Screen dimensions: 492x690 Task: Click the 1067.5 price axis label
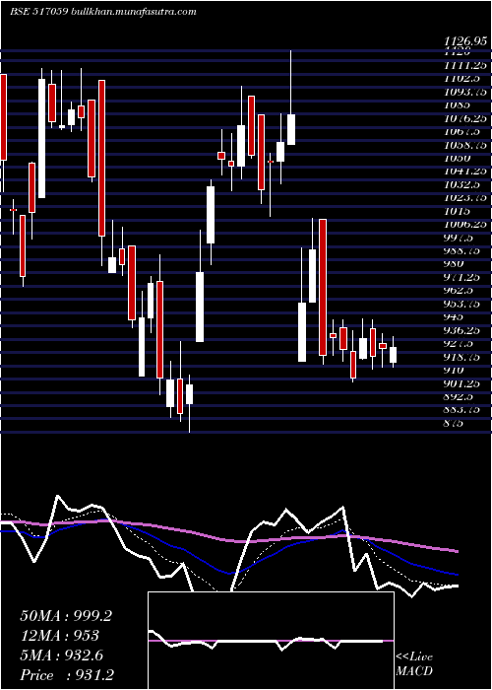click(462, 131)
